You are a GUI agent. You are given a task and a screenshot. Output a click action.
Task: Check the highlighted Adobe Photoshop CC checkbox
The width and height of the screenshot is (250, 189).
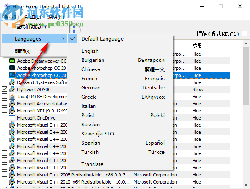[5, 75]
